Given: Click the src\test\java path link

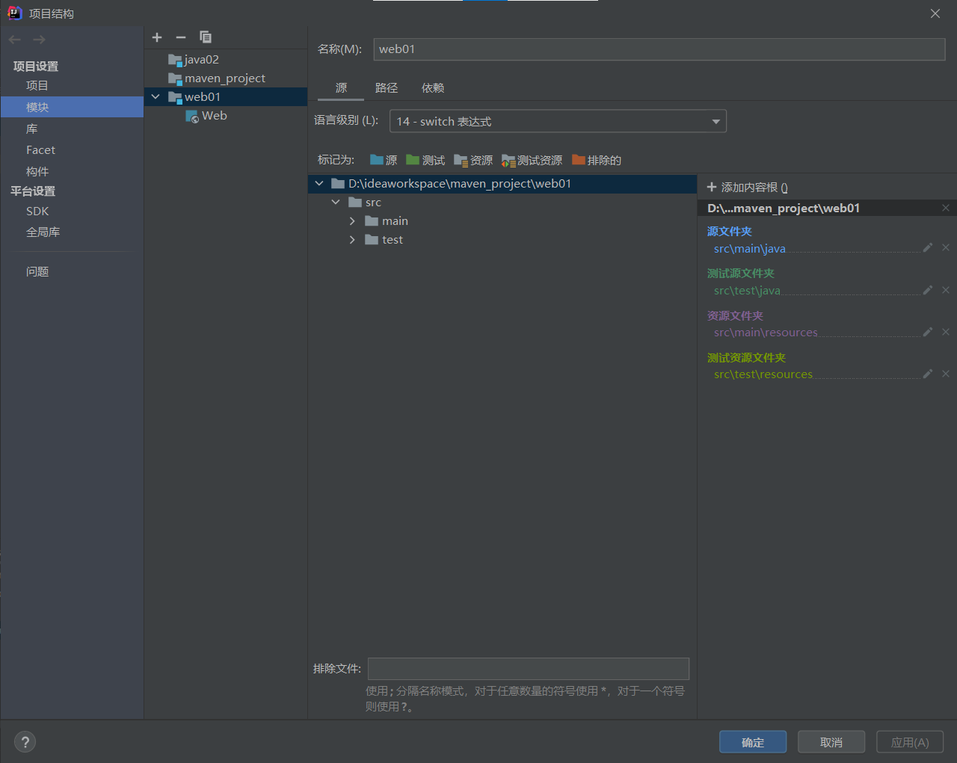Looking at the screenshot, I should click(747, 291).
